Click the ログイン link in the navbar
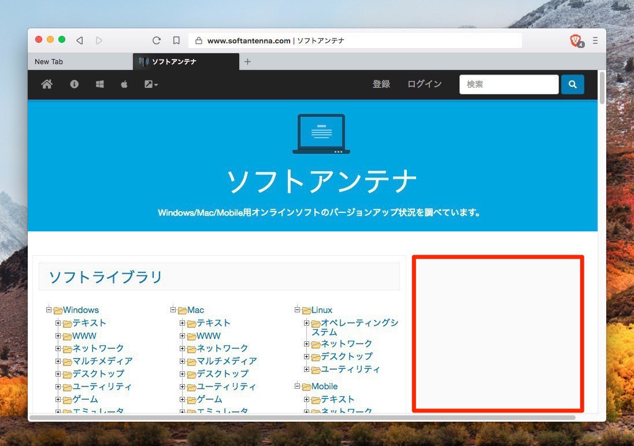 tap(425, 84)
